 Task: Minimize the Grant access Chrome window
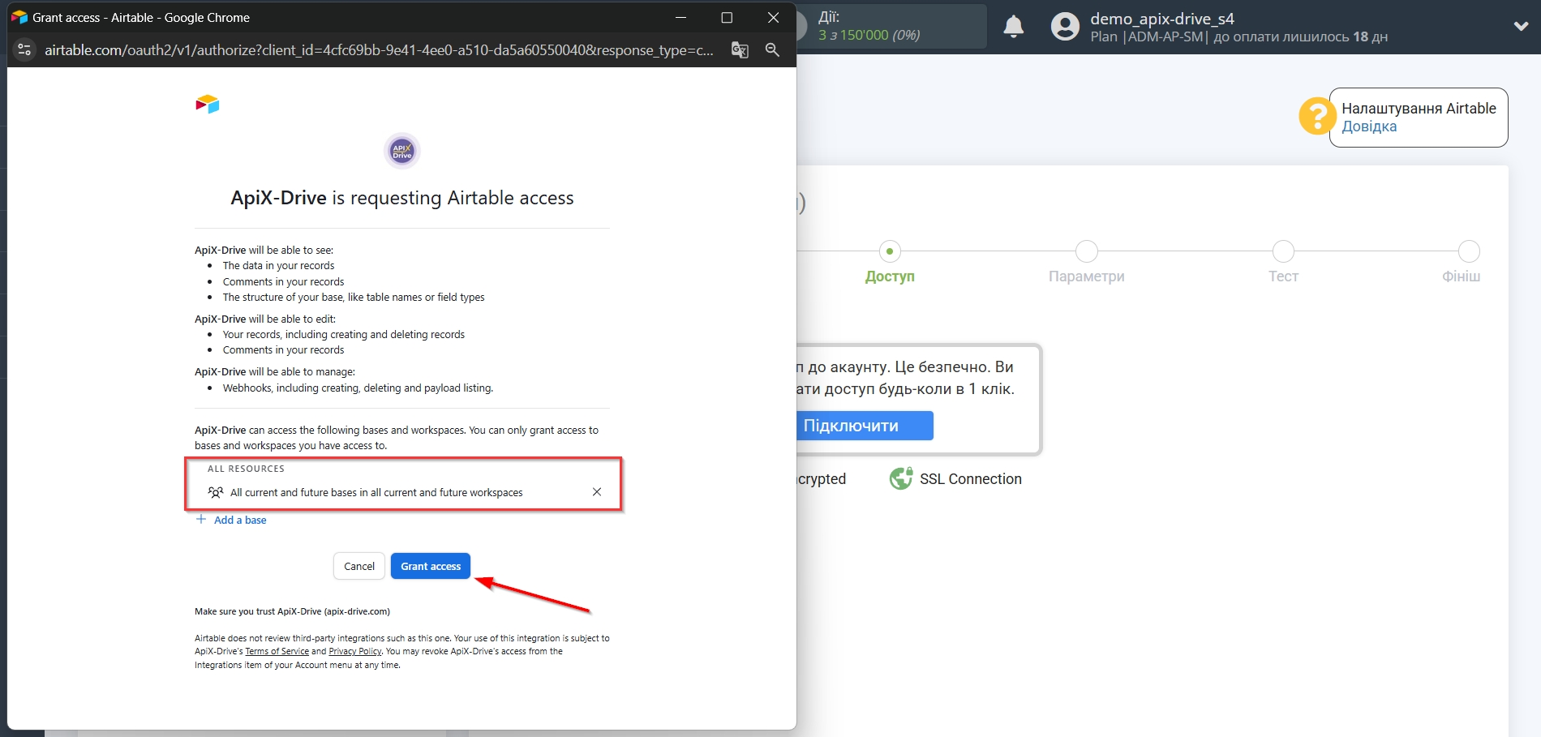(681, 17)
